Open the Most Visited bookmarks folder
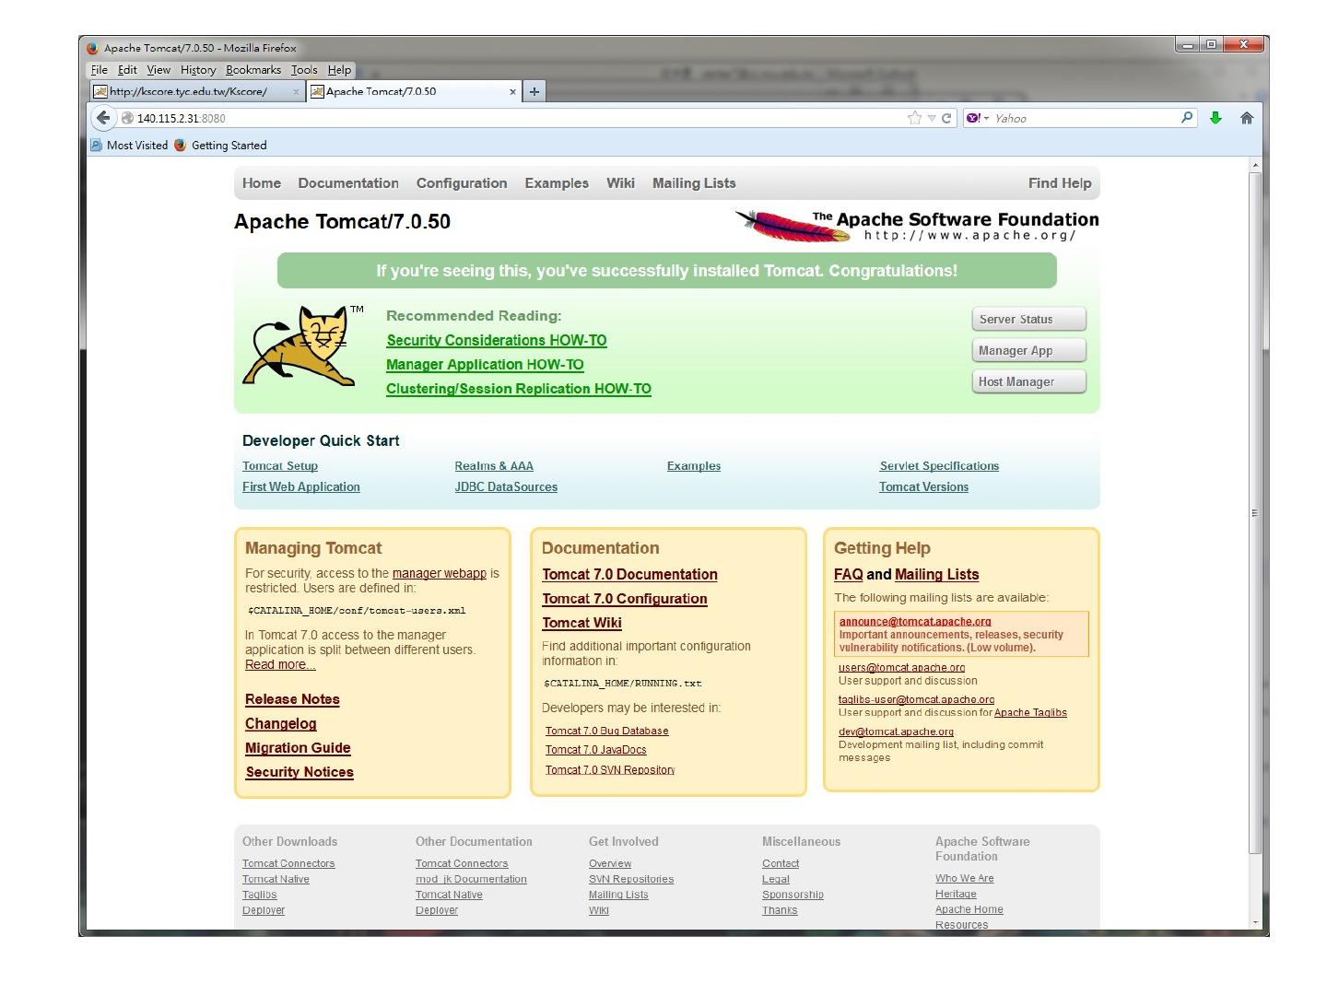 [x=129, y=145]
